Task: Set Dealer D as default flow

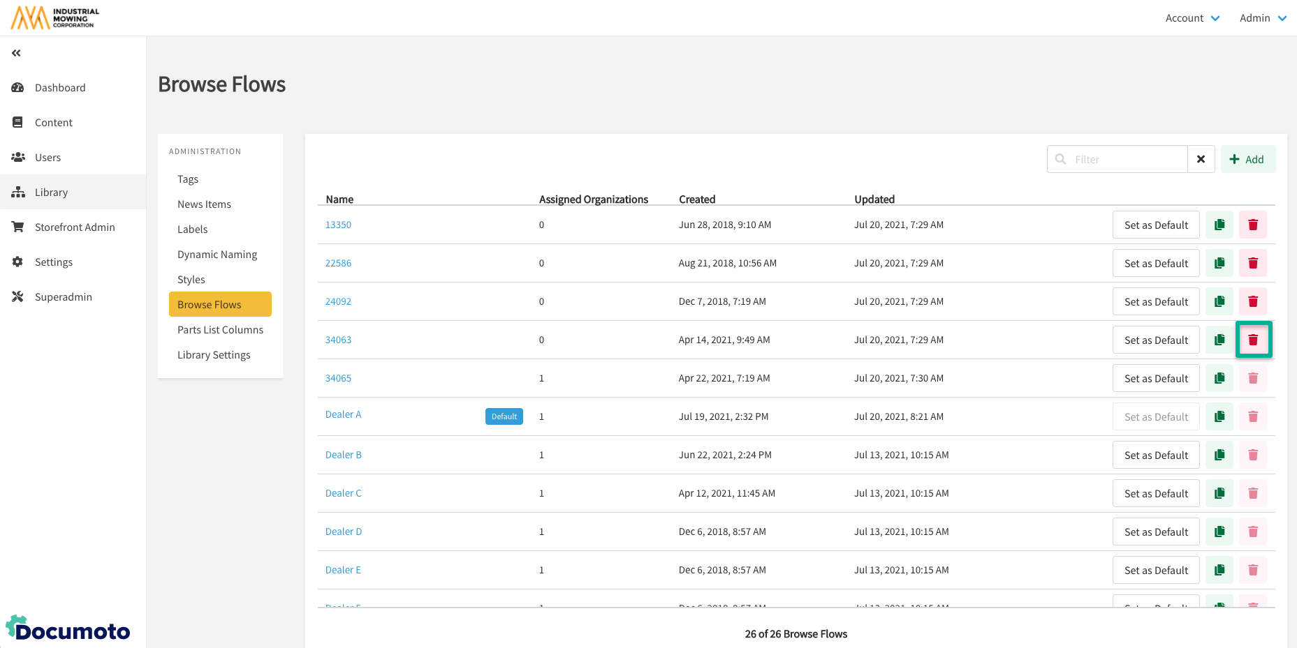Action: 1155,532
